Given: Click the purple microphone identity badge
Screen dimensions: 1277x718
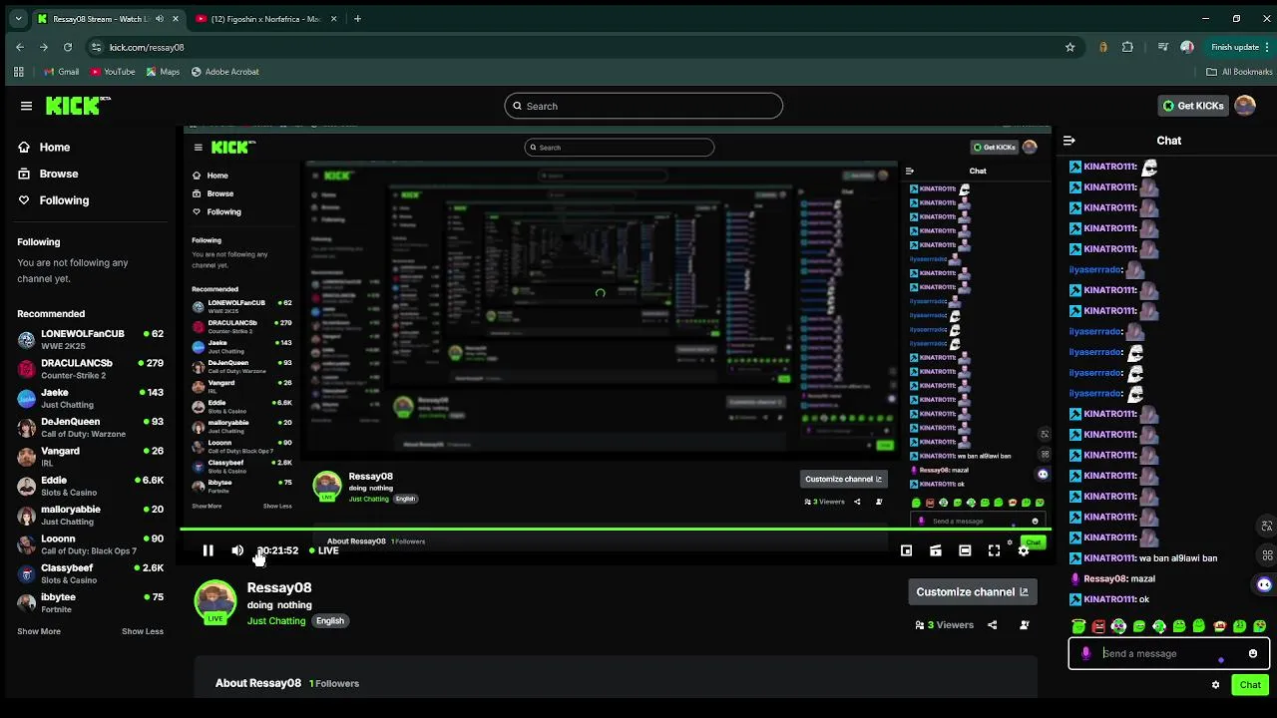Looking at the screenshot, I should click(1086, 653).
